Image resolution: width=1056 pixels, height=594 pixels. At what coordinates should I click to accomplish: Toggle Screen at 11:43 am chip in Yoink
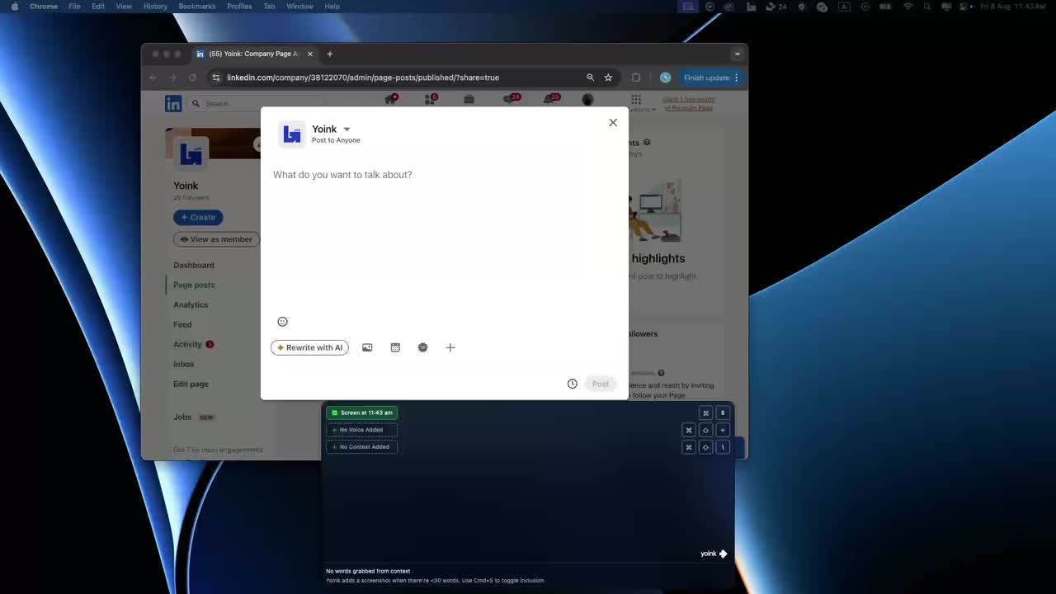click(x=361, y=412)
